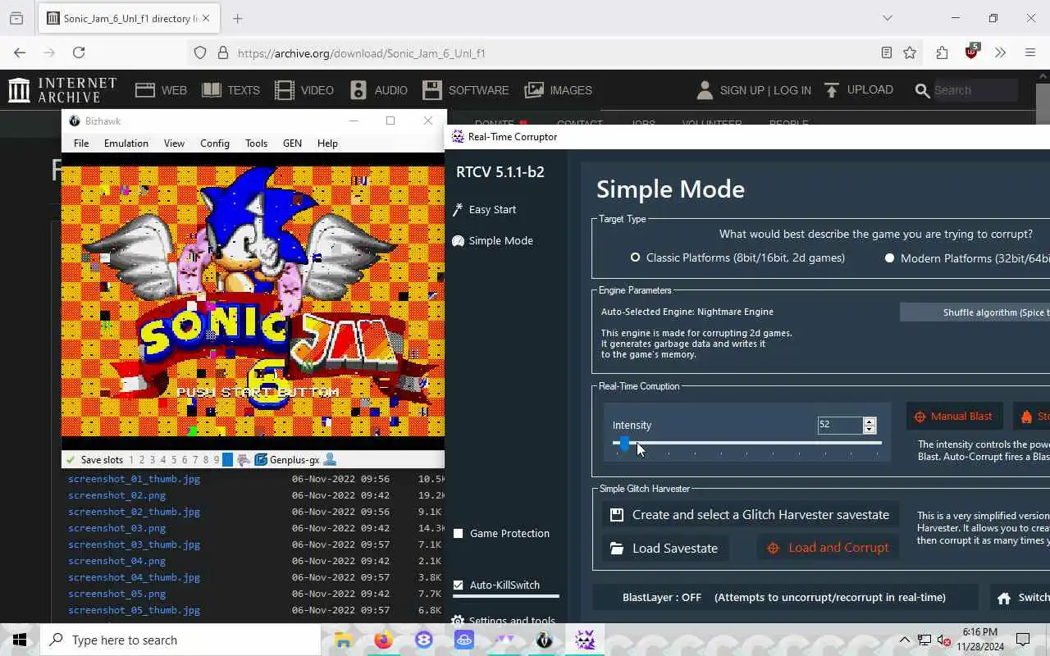This screenshot has height=656, width=1050.
Task: Open the BizHawk Config menu
Action: point(215,143)
